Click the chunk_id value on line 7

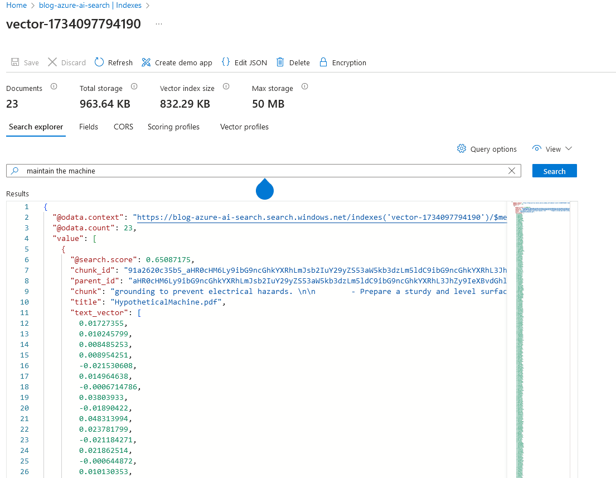(x=316, y=271)
